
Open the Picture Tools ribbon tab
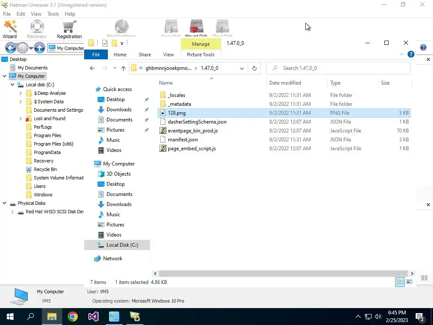click(200, 55)
